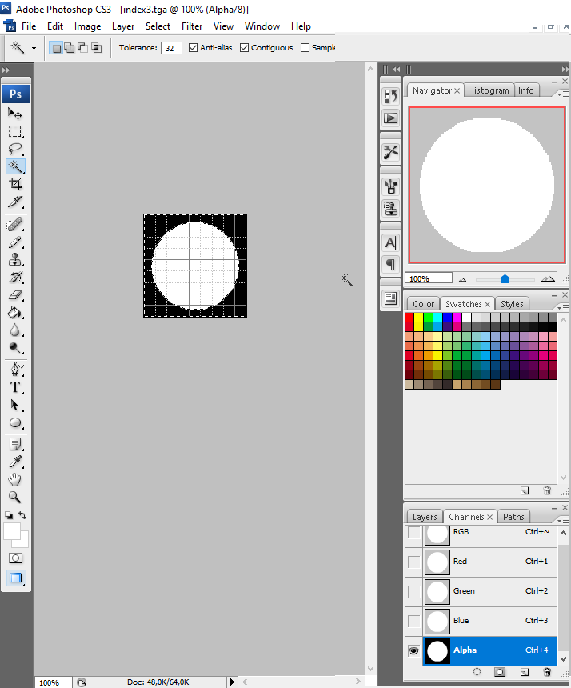The image size is (571, 688).
Task: Select the Eraser tool
Action: [x=15, y=295]
